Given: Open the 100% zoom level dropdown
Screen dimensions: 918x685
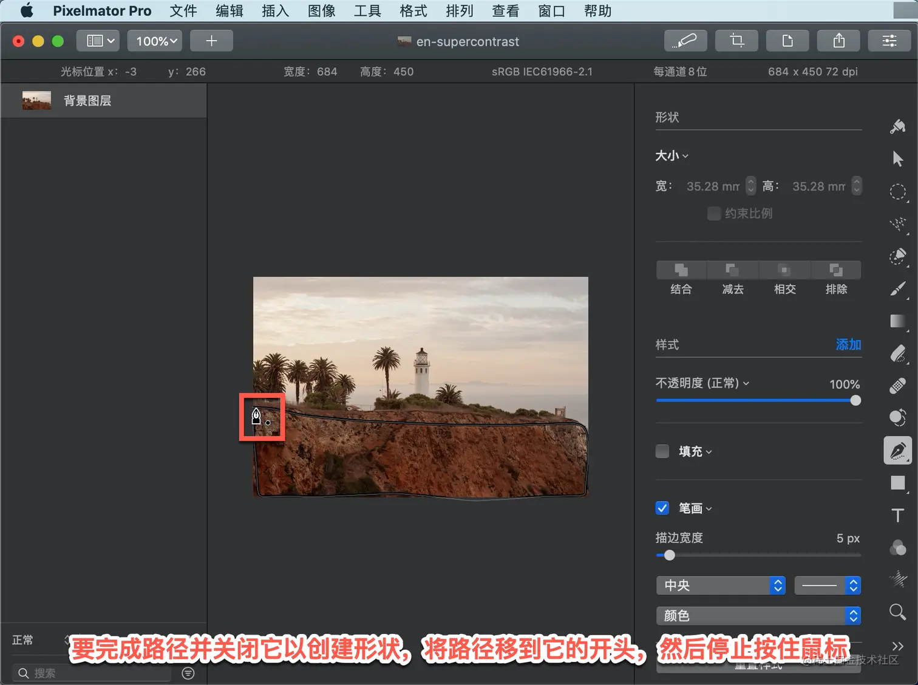Looking at the screenshot, I should [156, 41].
